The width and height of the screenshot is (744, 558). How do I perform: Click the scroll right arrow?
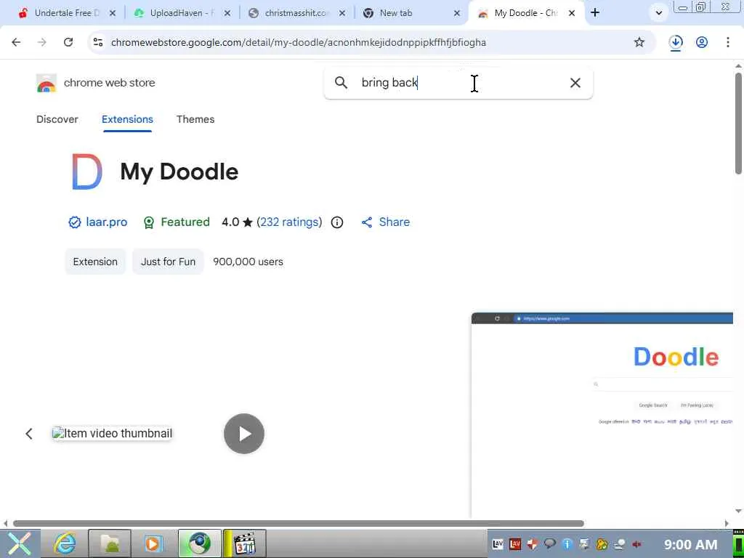coord(727,523)
